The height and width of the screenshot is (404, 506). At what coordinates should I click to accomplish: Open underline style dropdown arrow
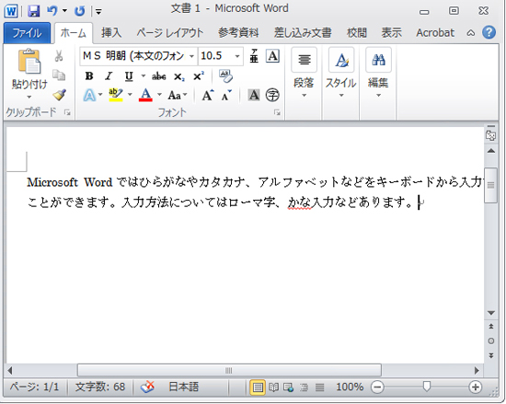point(144,76)
